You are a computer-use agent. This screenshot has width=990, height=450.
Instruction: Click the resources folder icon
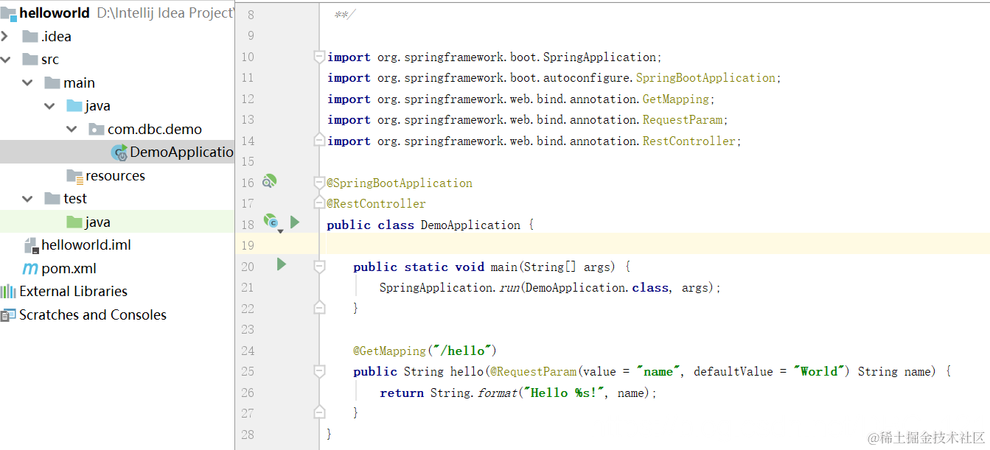point(74,175)
